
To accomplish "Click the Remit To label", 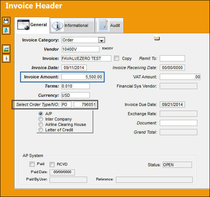I will point(148,58).
